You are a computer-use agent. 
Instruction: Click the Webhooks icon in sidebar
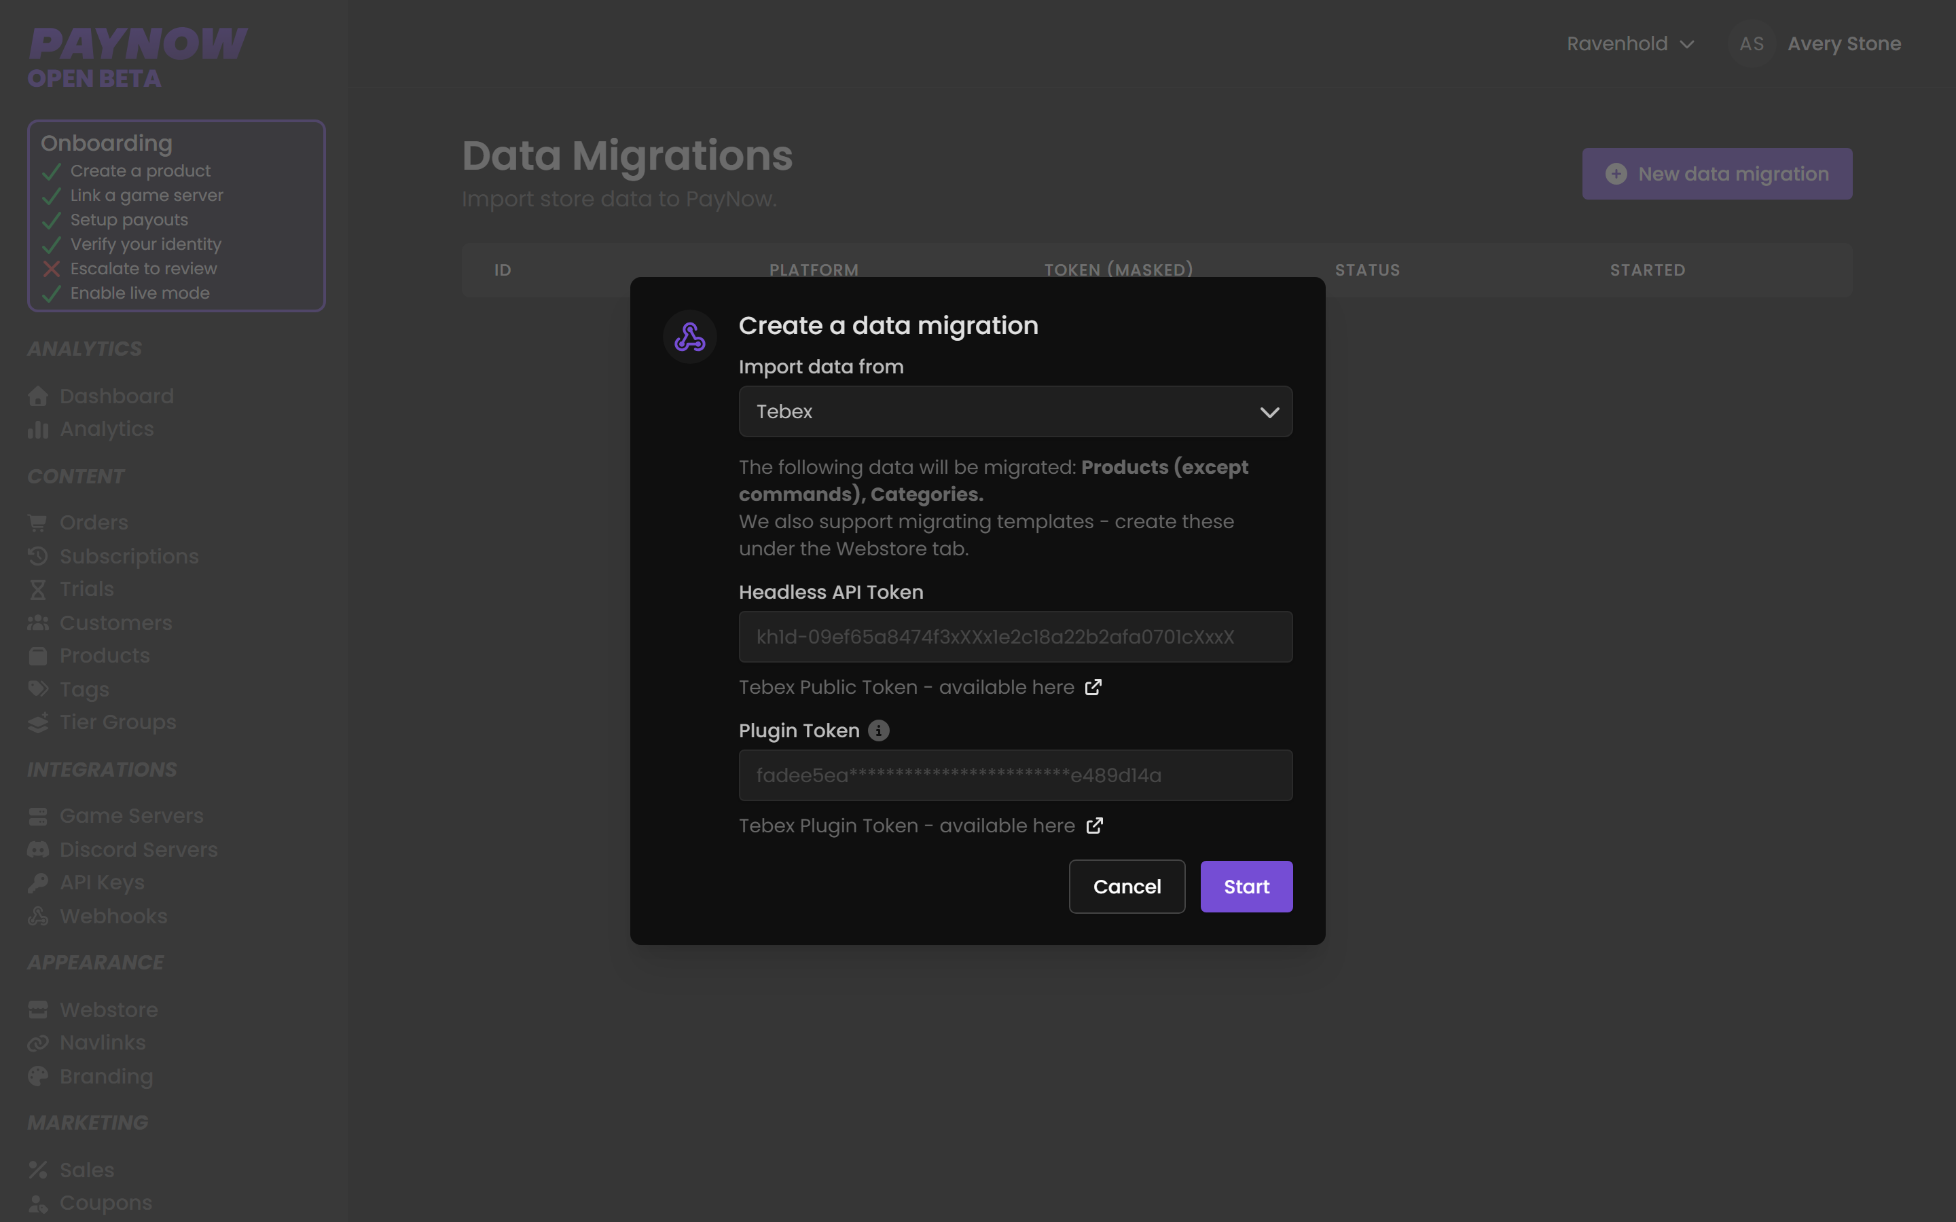(x=37, y=916)
